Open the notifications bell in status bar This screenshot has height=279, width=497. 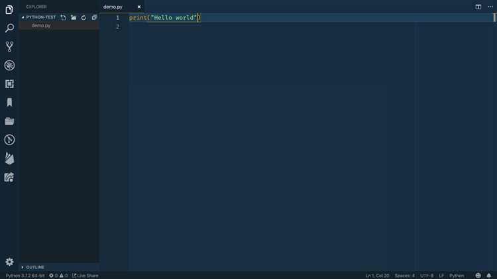[489, 276]
